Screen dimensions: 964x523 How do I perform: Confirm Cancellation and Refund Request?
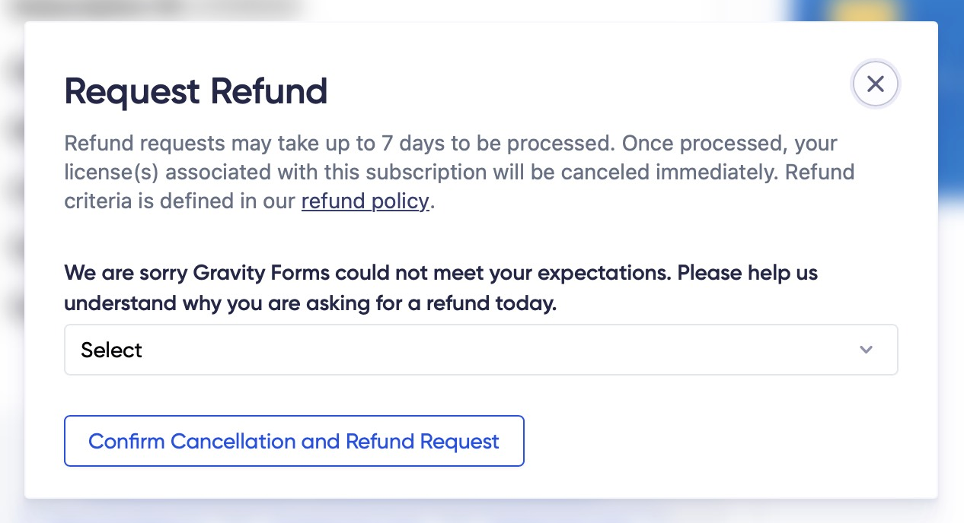294,441
